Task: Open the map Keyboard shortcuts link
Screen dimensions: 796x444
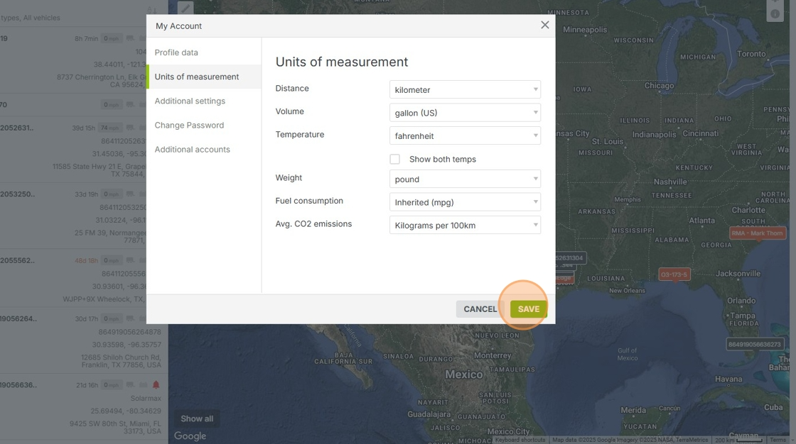Action: pyautogui.click(x=520, y=440)
